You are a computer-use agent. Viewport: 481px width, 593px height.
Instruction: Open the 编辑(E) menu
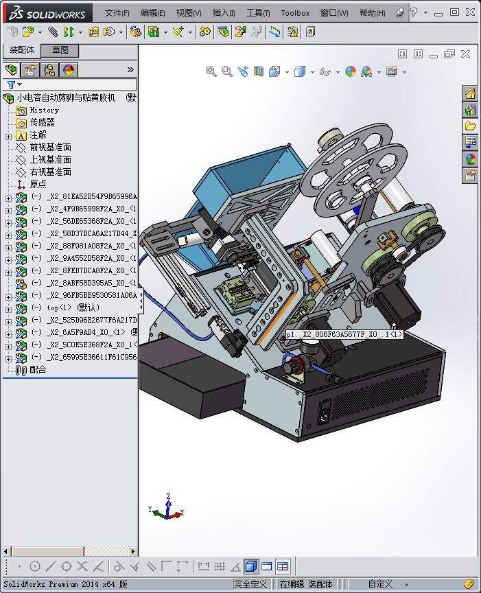[153, 13]
